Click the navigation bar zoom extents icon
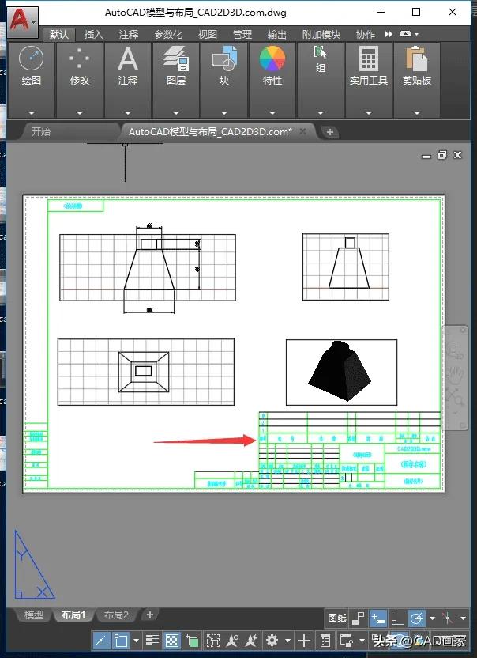The height and width of the screenshot is (658, 477). click(x=455, y=397)
